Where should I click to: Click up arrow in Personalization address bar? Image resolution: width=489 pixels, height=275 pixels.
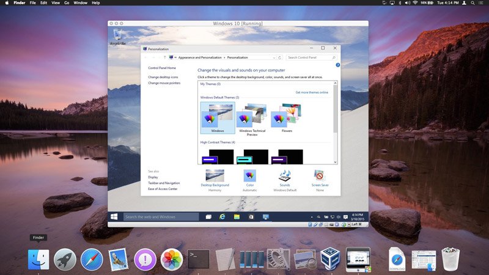pos(164,57)
